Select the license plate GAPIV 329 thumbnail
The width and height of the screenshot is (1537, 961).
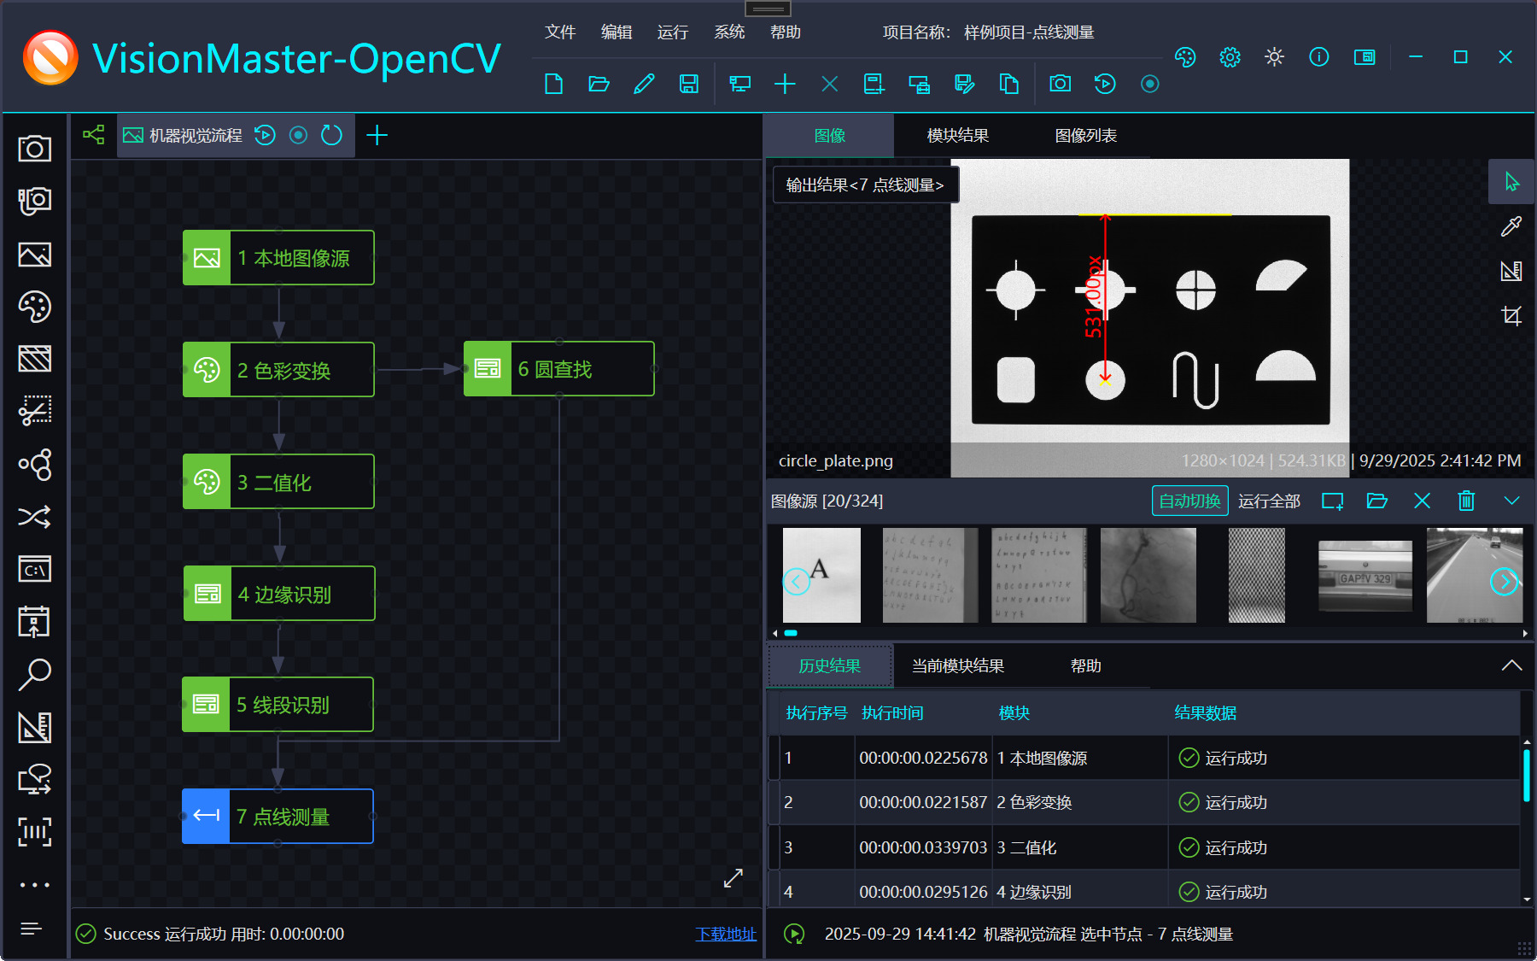(x=1365, y=577)
